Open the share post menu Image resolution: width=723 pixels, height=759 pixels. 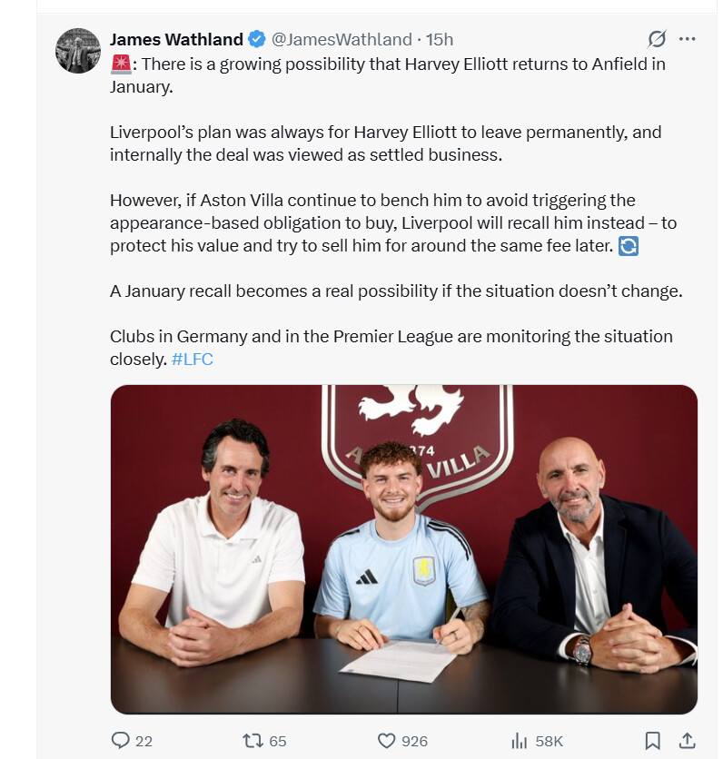(688, 741)
